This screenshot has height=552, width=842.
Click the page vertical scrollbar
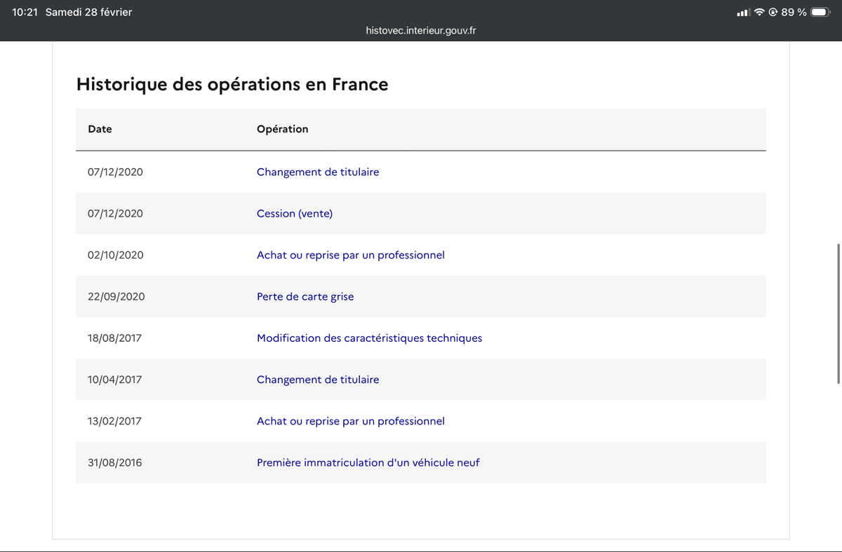838,313
